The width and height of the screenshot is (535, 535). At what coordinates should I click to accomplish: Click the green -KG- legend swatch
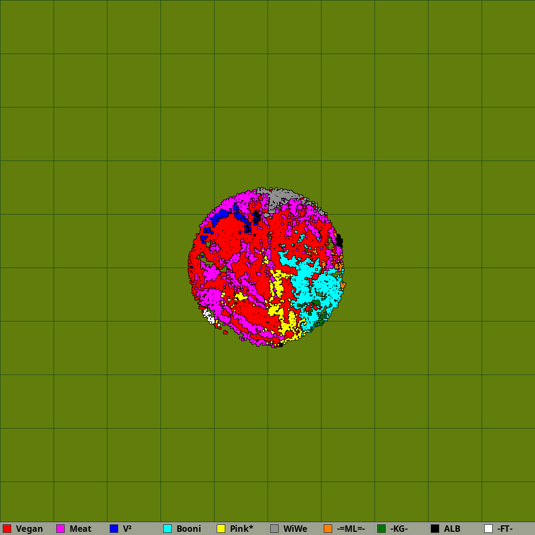tap(381, 529)
